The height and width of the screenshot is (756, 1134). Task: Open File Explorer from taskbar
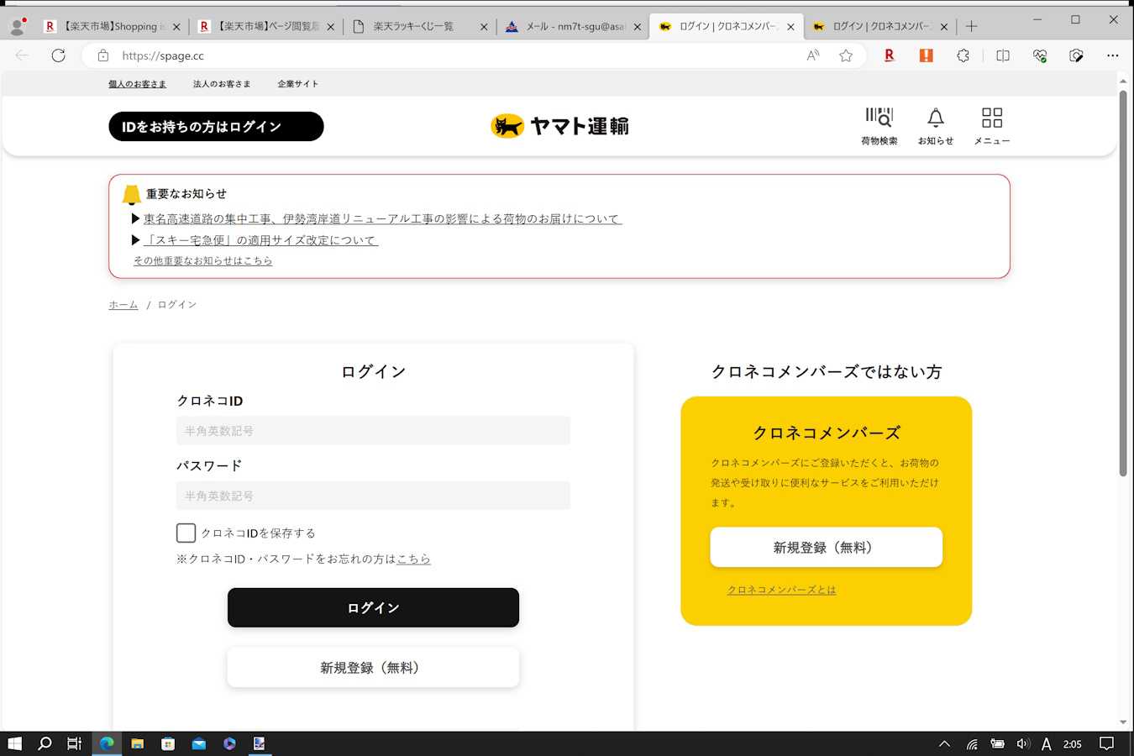click(x=137, y=743)
